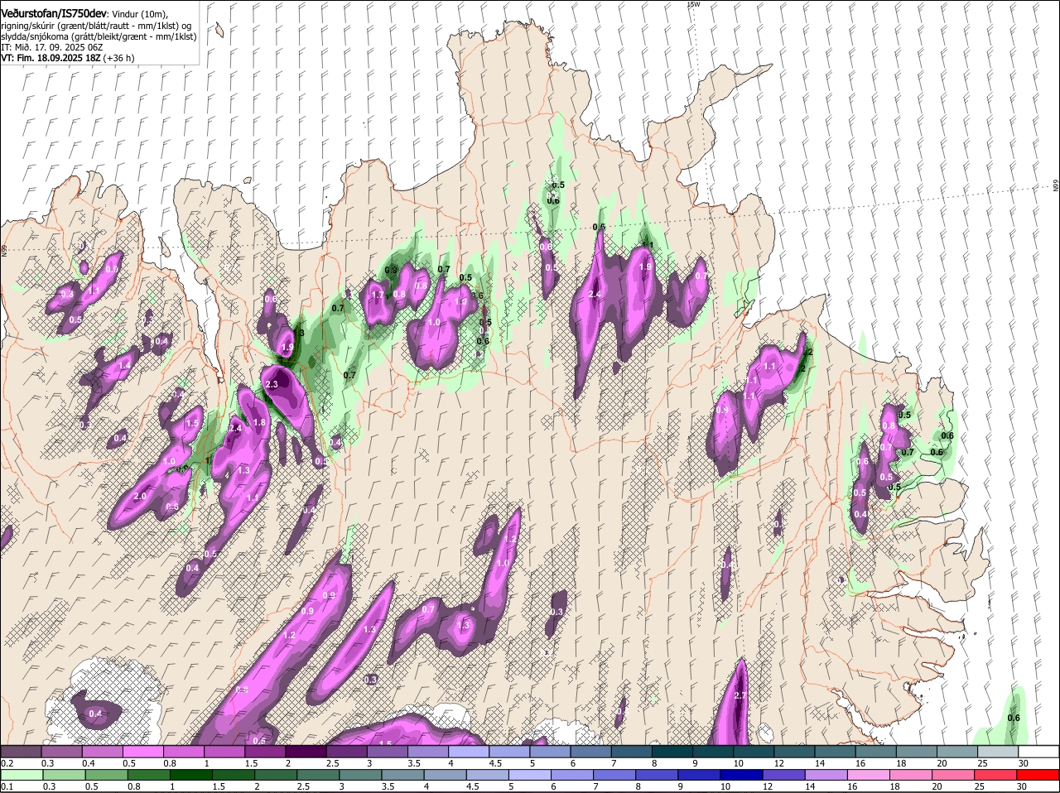Click the forecast offset '(+36 h)'
The image size is (1060, 793).
(x=119, y=59)
